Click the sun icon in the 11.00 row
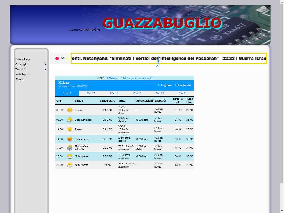The image size is (284, 213). [70, 129]
